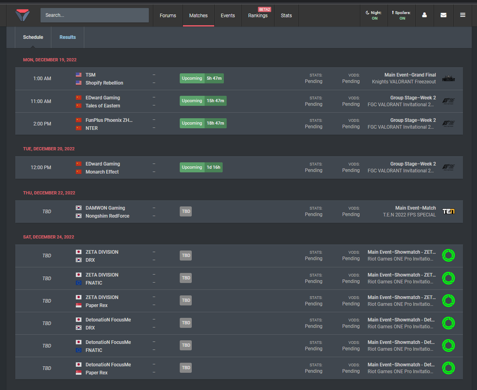Click the NTER team name
The image size is (477, 390).
coord(91,128)
